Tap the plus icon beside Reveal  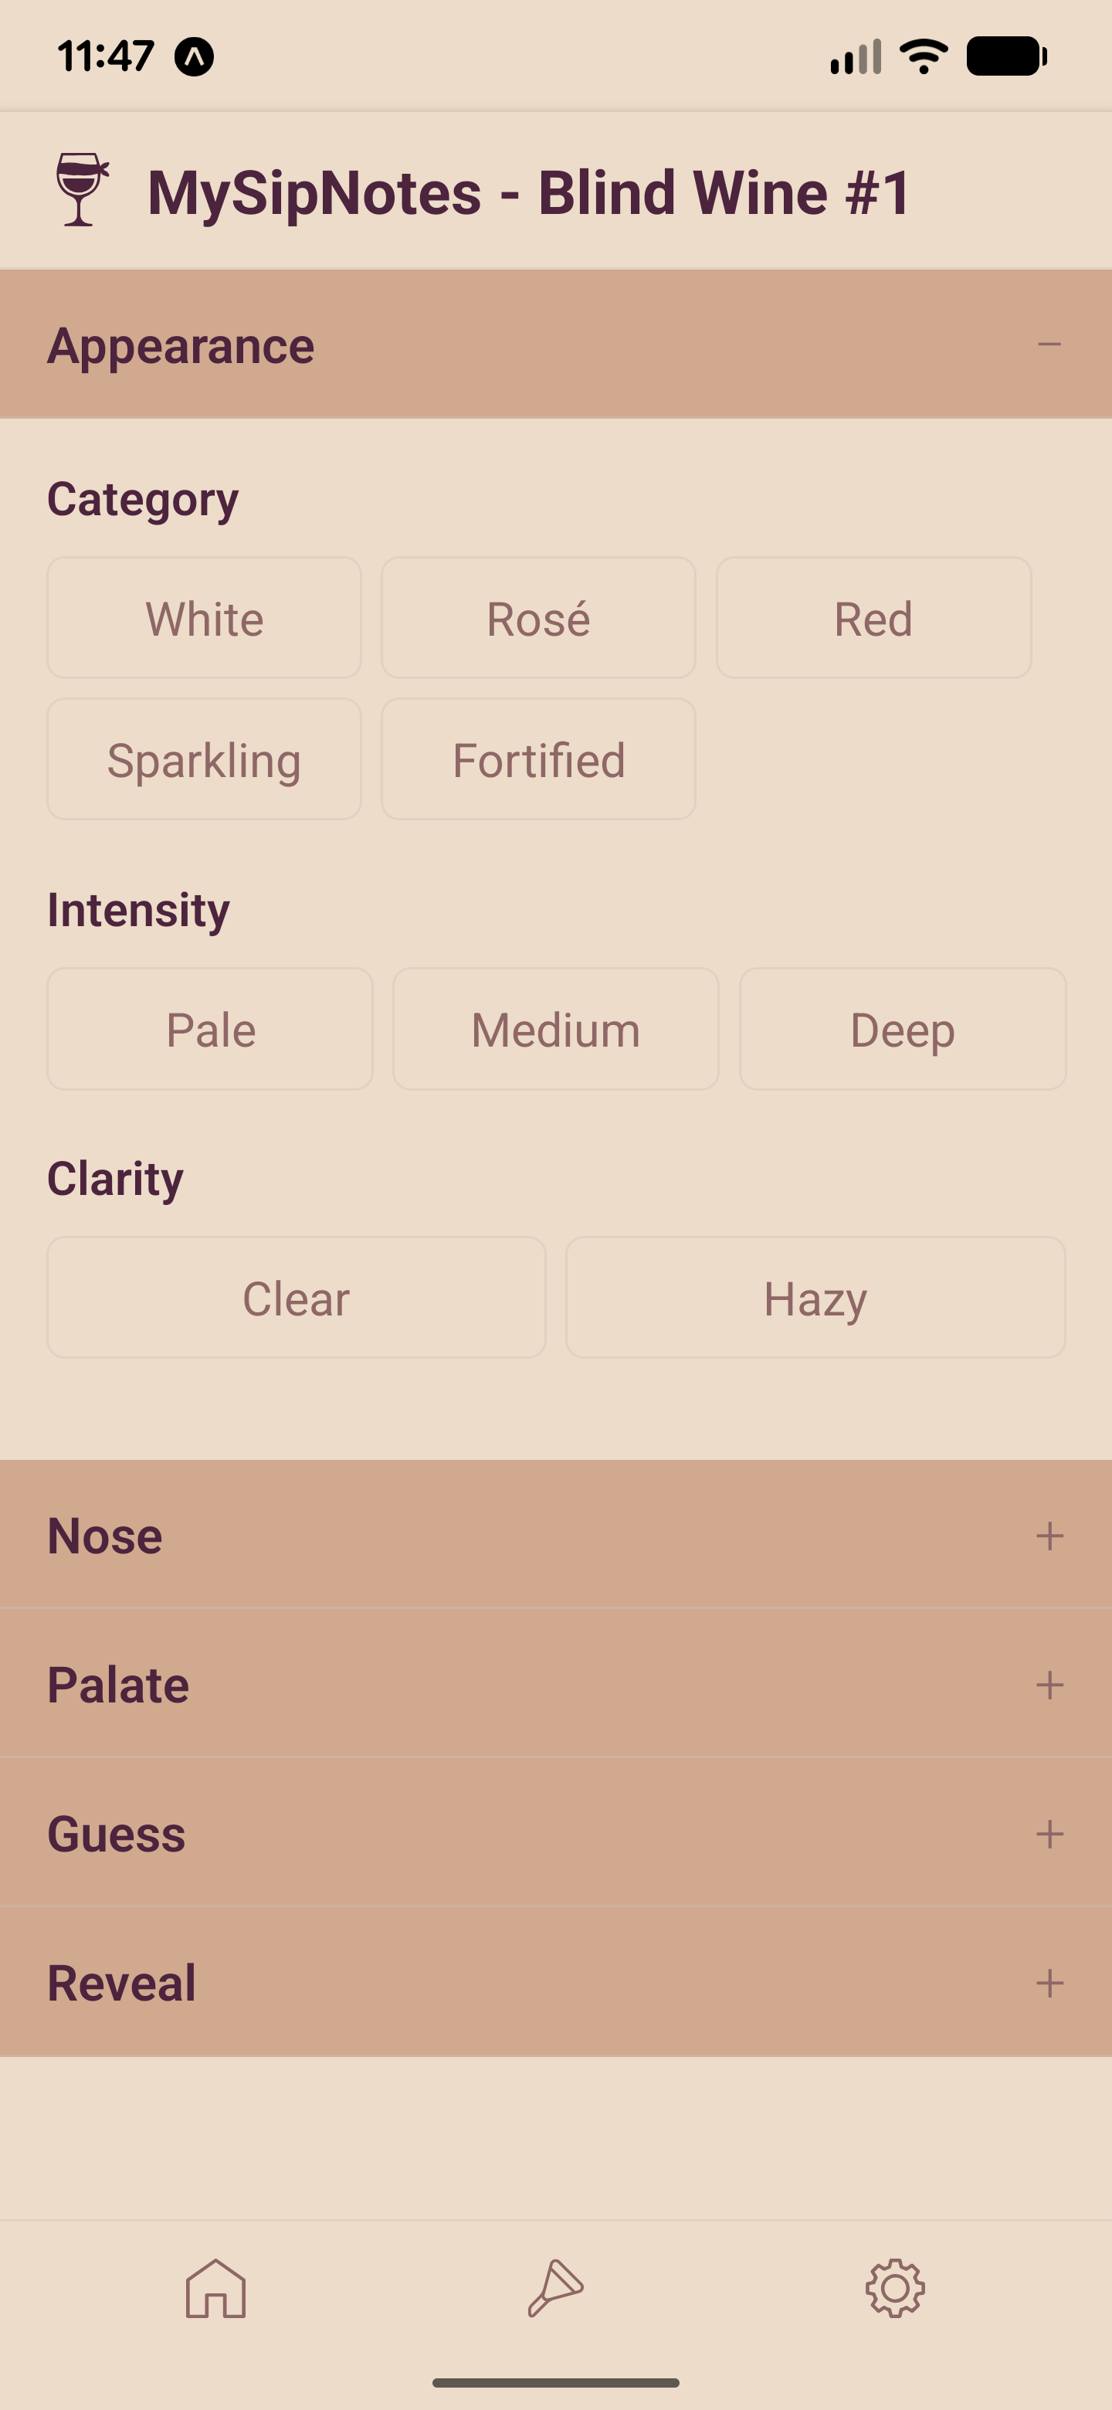tap(1049, 1982)
